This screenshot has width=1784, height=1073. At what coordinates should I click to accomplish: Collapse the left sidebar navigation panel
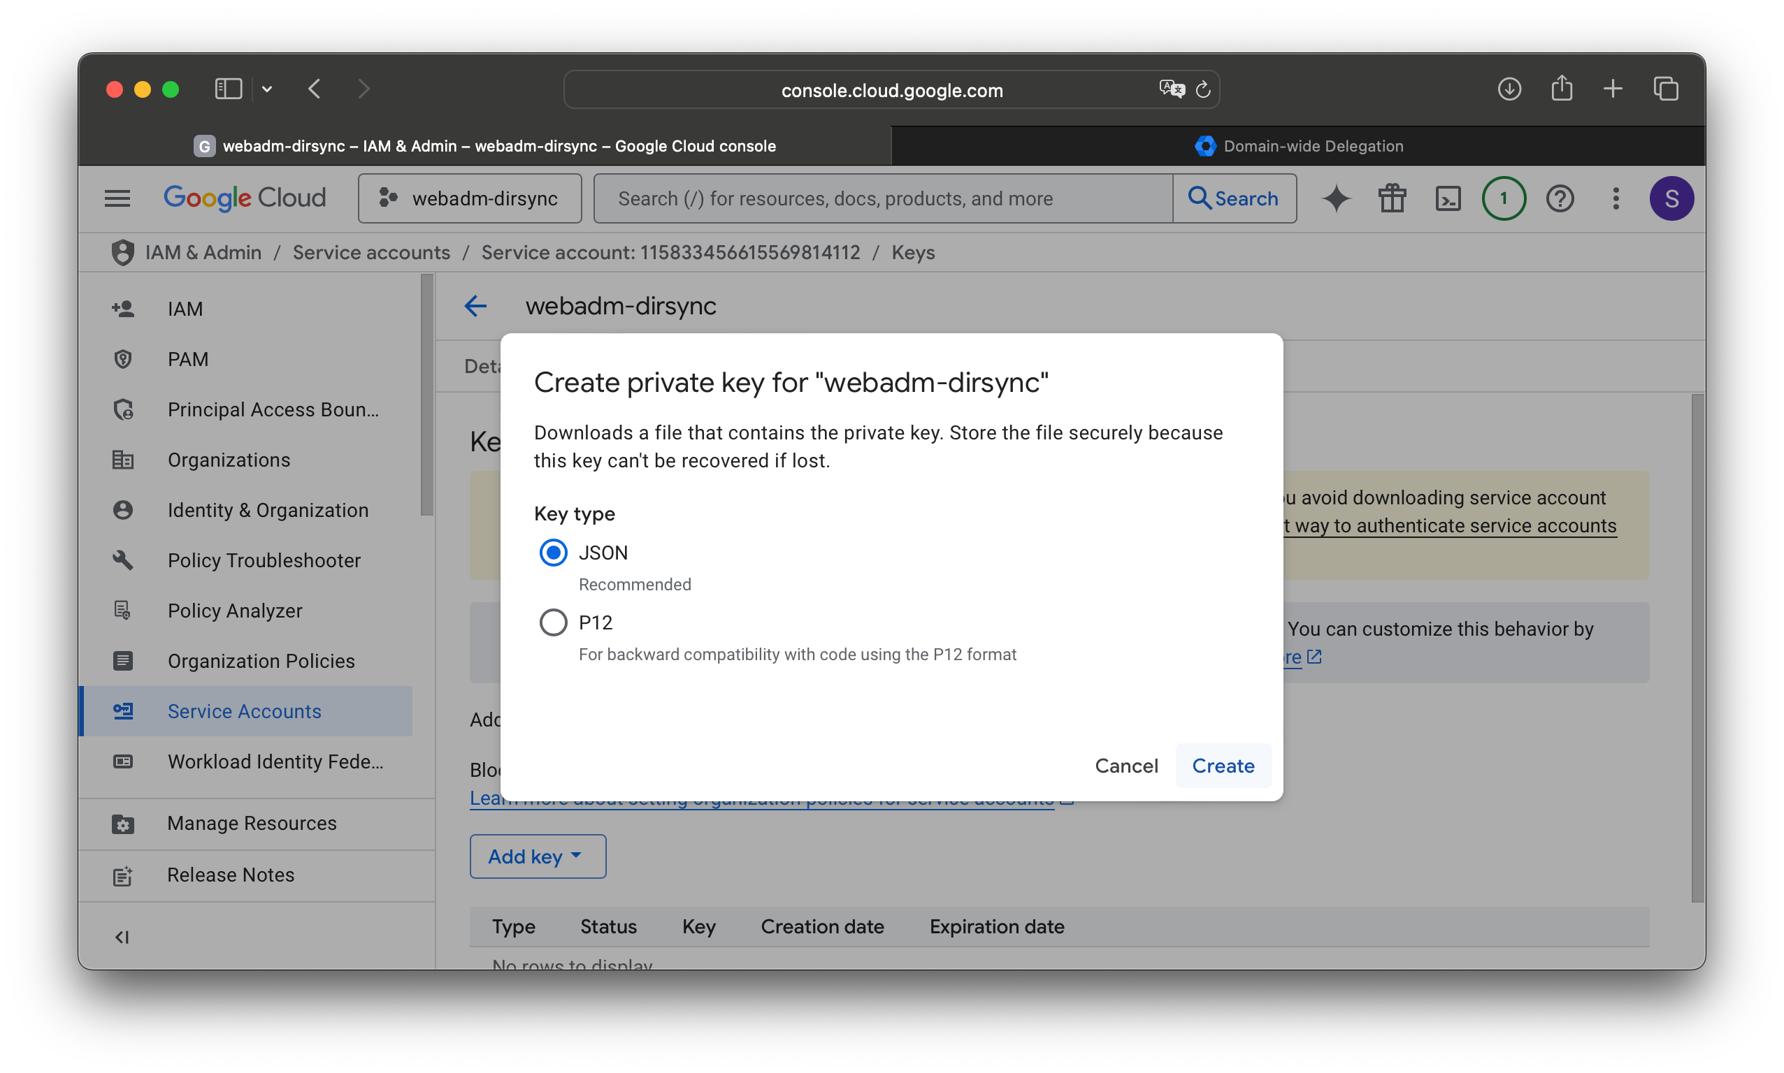[122, 937]
